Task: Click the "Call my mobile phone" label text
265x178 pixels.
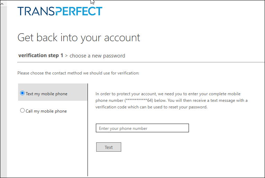Action: click(46, 111)
